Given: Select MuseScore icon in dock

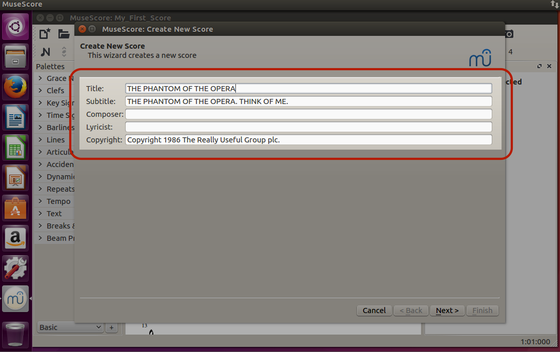Looking at the screenshot, I should 15,298.
